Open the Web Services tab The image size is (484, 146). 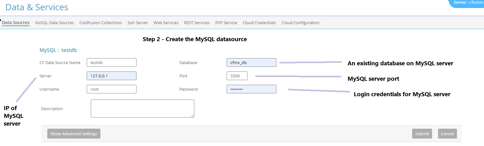click(166, 23)
